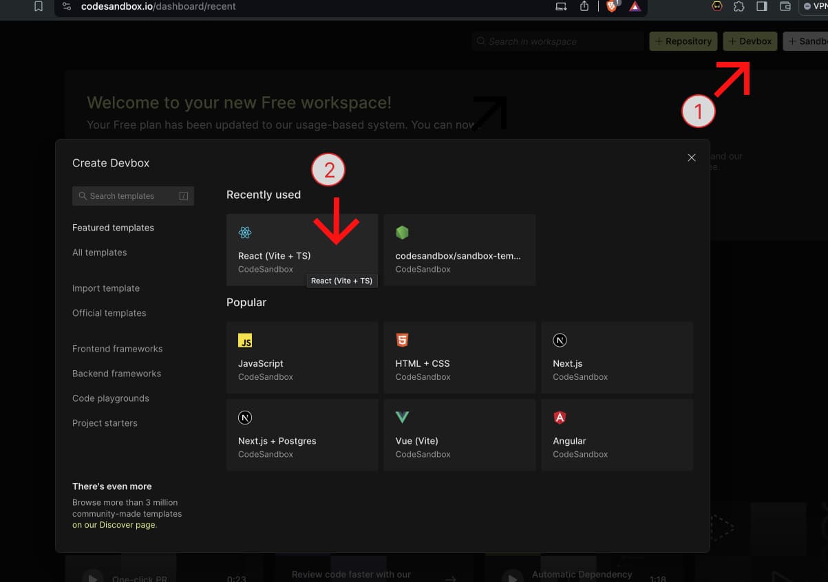
Task: Click the VPN button in toolbar
Action: tap(814, 6)
